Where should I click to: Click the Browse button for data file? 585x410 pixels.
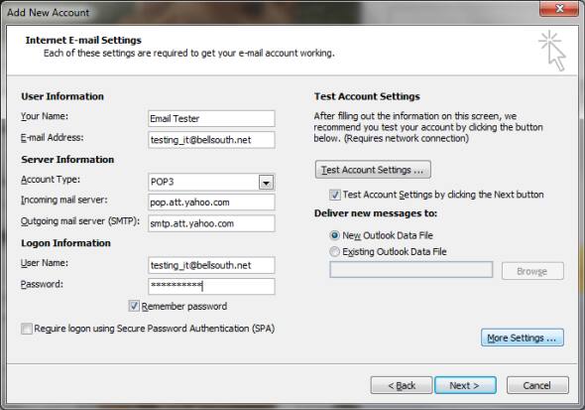[x=532, y=271]
